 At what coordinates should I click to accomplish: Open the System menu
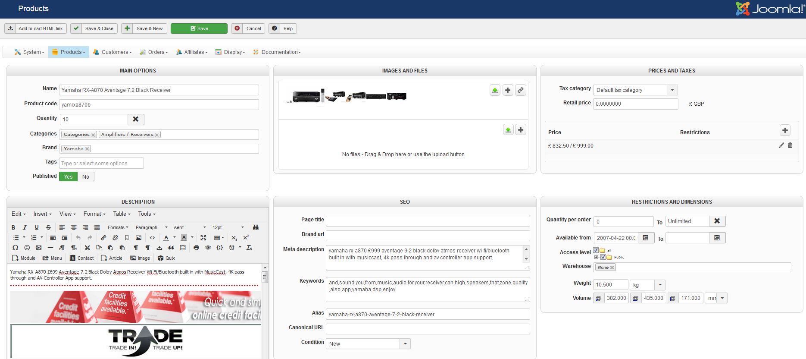coord(29,52)
